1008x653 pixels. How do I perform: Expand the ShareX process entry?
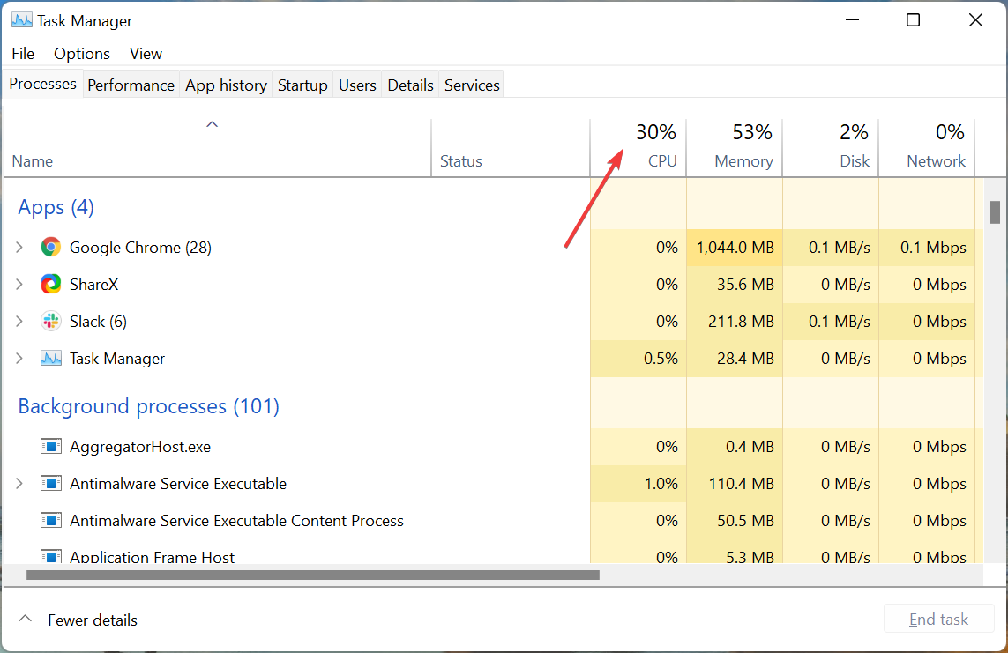pyautogui.click(x=19, y=284)
